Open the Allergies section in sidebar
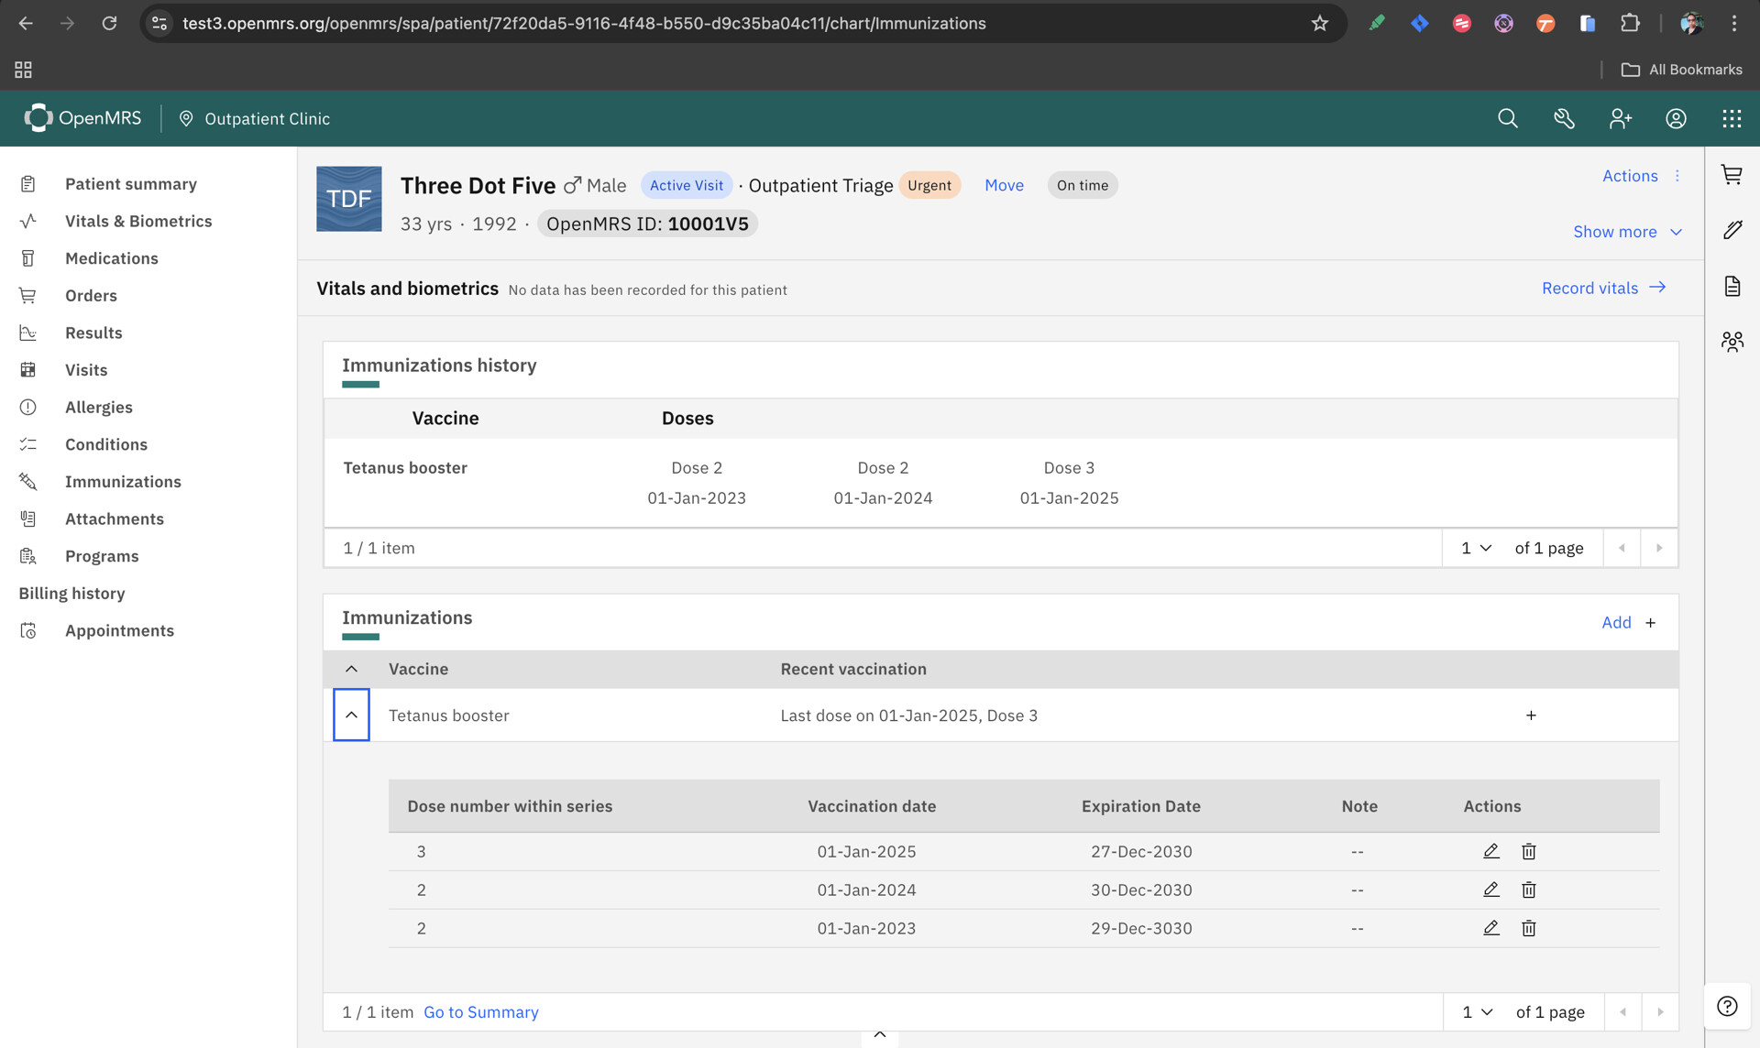Screen dimensions: 1760x1048 click(x=99, y=407)
